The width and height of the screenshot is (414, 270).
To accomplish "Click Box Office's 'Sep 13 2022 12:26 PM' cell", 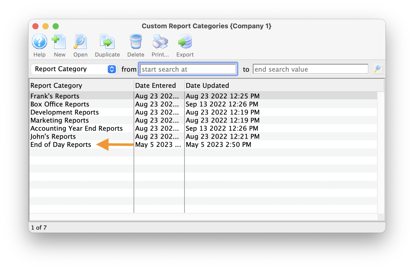I will coord(222,104).
